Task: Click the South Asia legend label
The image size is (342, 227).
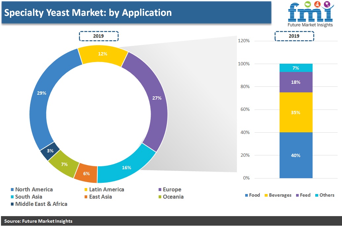Action: [x=28, y=197]
